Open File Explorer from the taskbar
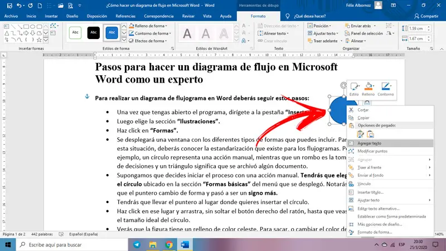This screenshot has height=251, width=446. [x=153, y=245]
